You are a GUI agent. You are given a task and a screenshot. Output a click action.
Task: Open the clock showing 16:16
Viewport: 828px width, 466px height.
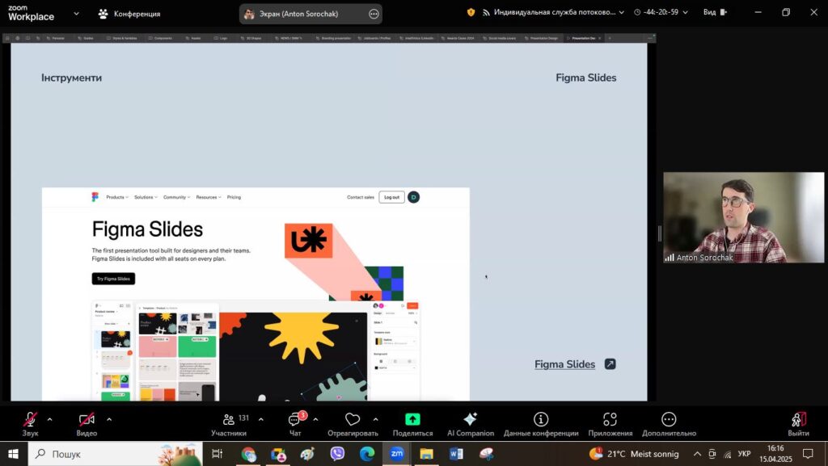[x=775, y=454]
